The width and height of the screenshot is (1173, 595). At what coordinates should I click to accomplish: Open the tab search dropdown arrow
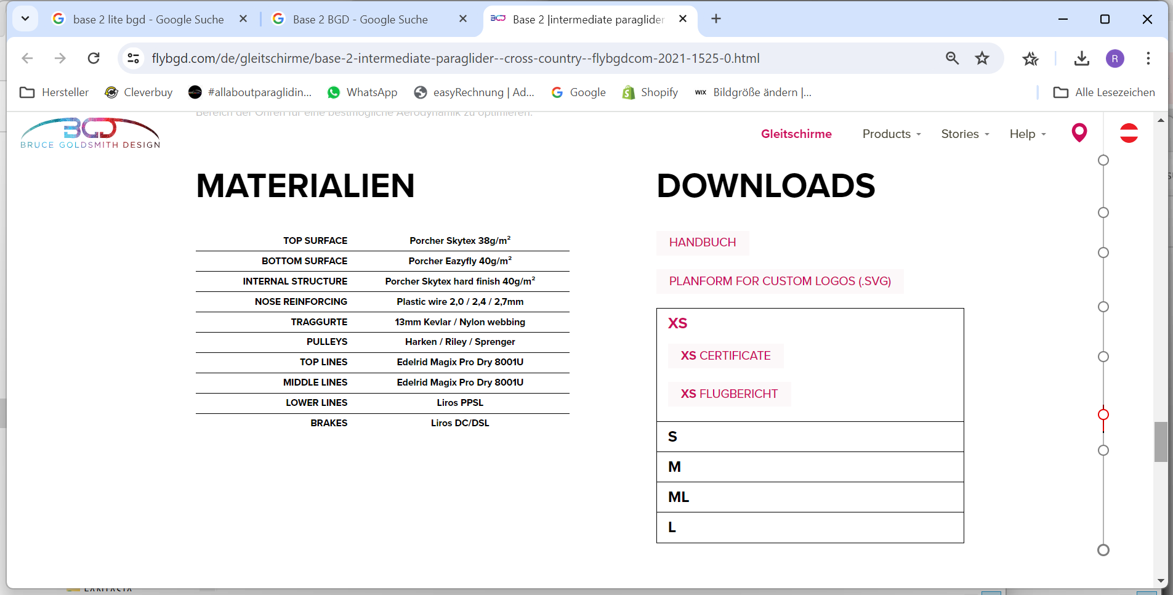[x=25, y=18]
